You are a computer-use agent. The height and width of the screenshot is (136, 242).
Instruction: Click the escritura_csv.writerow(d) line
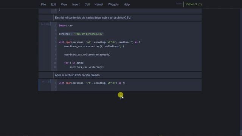pyautogui.click(x=87, y=67)
